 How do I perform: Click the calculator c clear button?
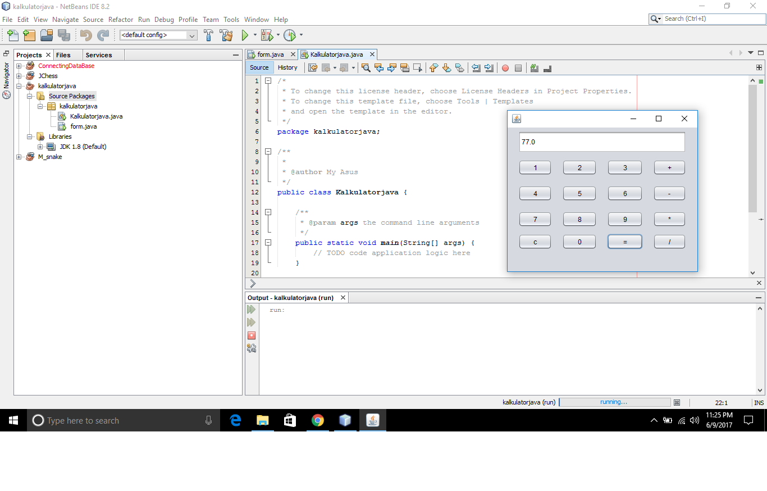[535, 242]
